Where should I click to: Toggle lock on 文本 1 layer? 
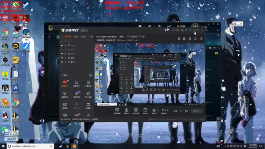(65, 54)
